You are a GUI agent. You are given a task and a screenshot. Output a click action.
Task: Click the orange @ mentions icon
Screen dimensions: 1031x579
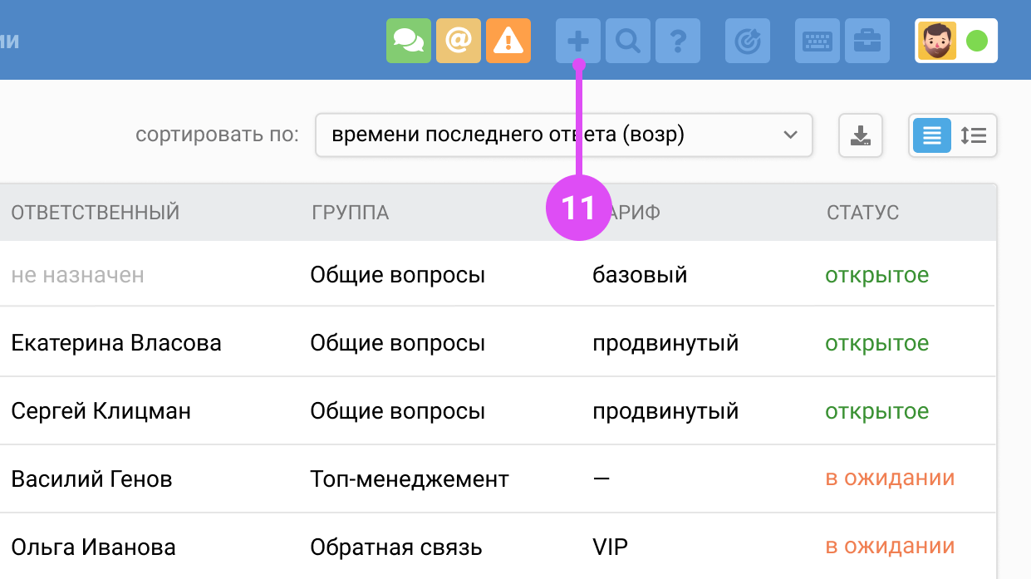click(458, 41)
